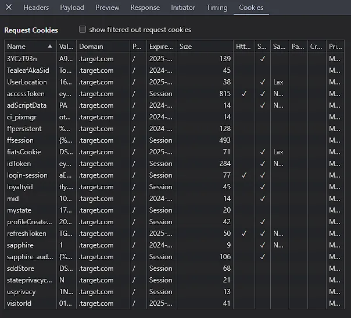The height and width of the screenshot is (318, 351).
Task: Select the Cookies tab
Action: 251,8
